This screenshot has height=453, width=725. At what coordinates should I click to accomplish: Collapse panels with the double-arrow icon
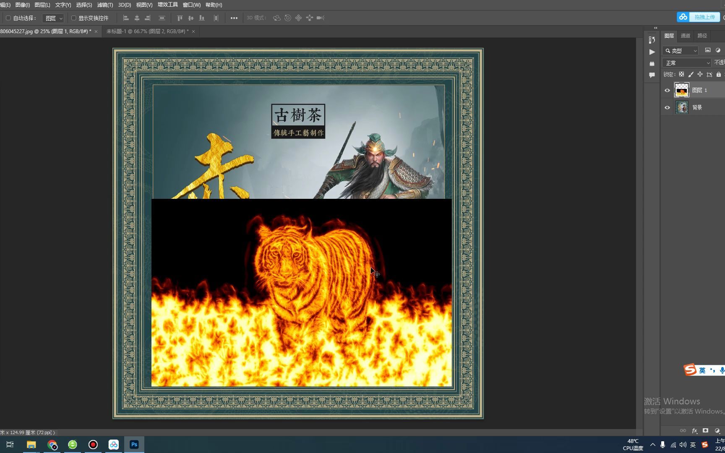[x=655, y=28]
